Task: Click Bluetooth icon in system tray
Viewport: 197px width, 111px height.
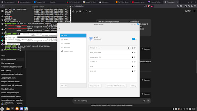Action: click(173, 109)
